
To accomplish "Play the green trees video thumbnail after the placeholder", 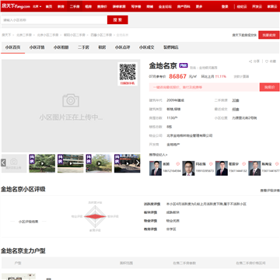I will pos(42,163).
